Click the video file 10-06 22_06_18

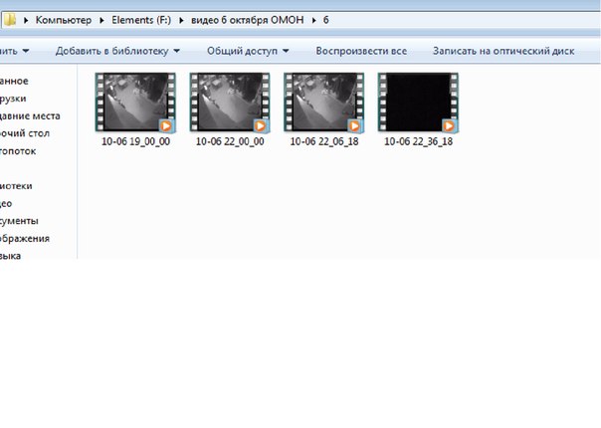pos(323,103)
